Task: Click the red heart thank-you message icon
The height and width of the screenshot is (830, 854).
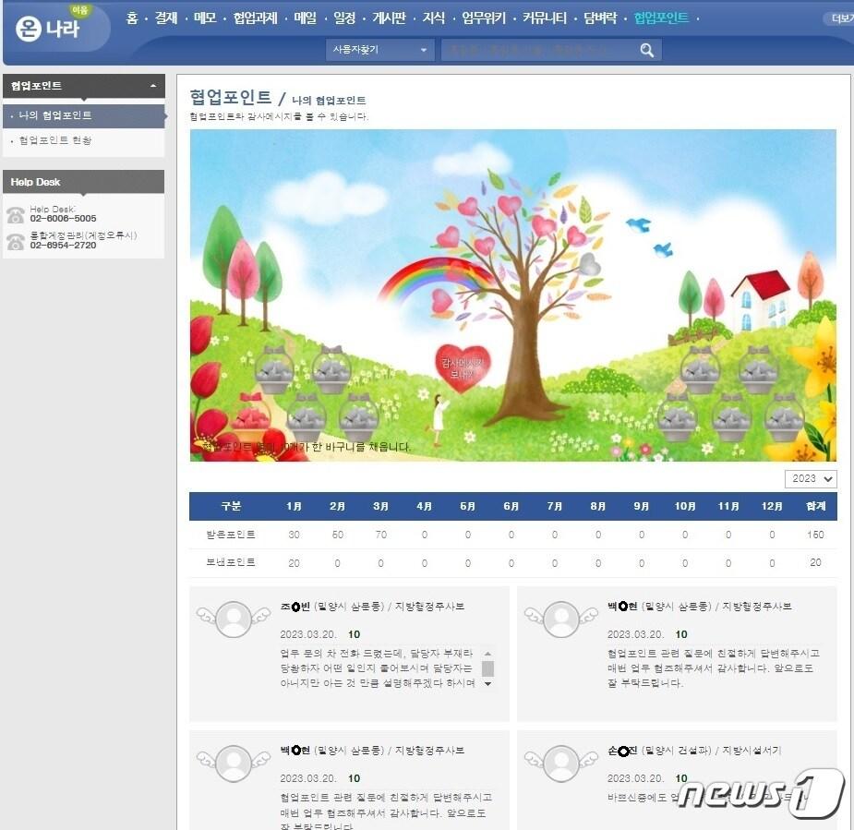Action: pyautogui.click(x=462, y=367)
